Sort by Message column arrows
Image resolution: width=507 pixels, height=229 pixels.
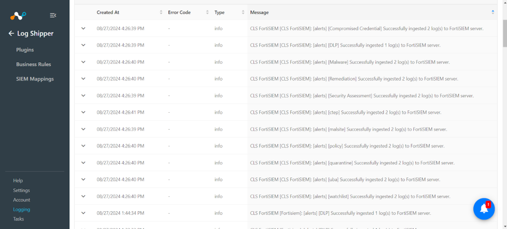pyautogui.click(x=493, y=12)
